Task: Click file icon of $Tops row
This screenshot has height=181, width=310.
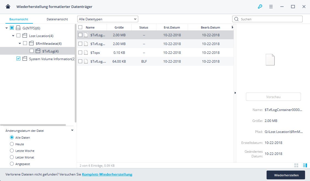Action: tap(86, 52)
